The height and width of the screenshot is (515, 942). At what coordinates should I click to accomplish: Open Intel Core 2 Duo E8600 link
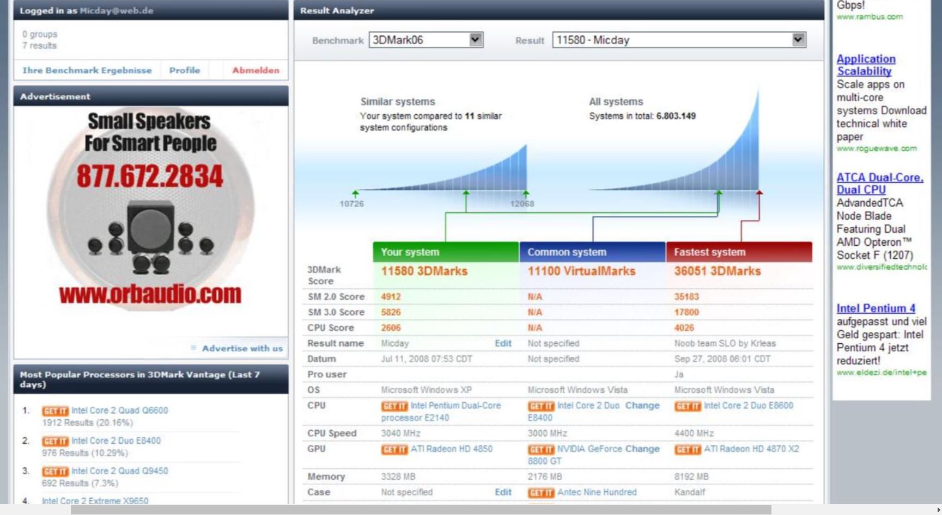(749, 406)
